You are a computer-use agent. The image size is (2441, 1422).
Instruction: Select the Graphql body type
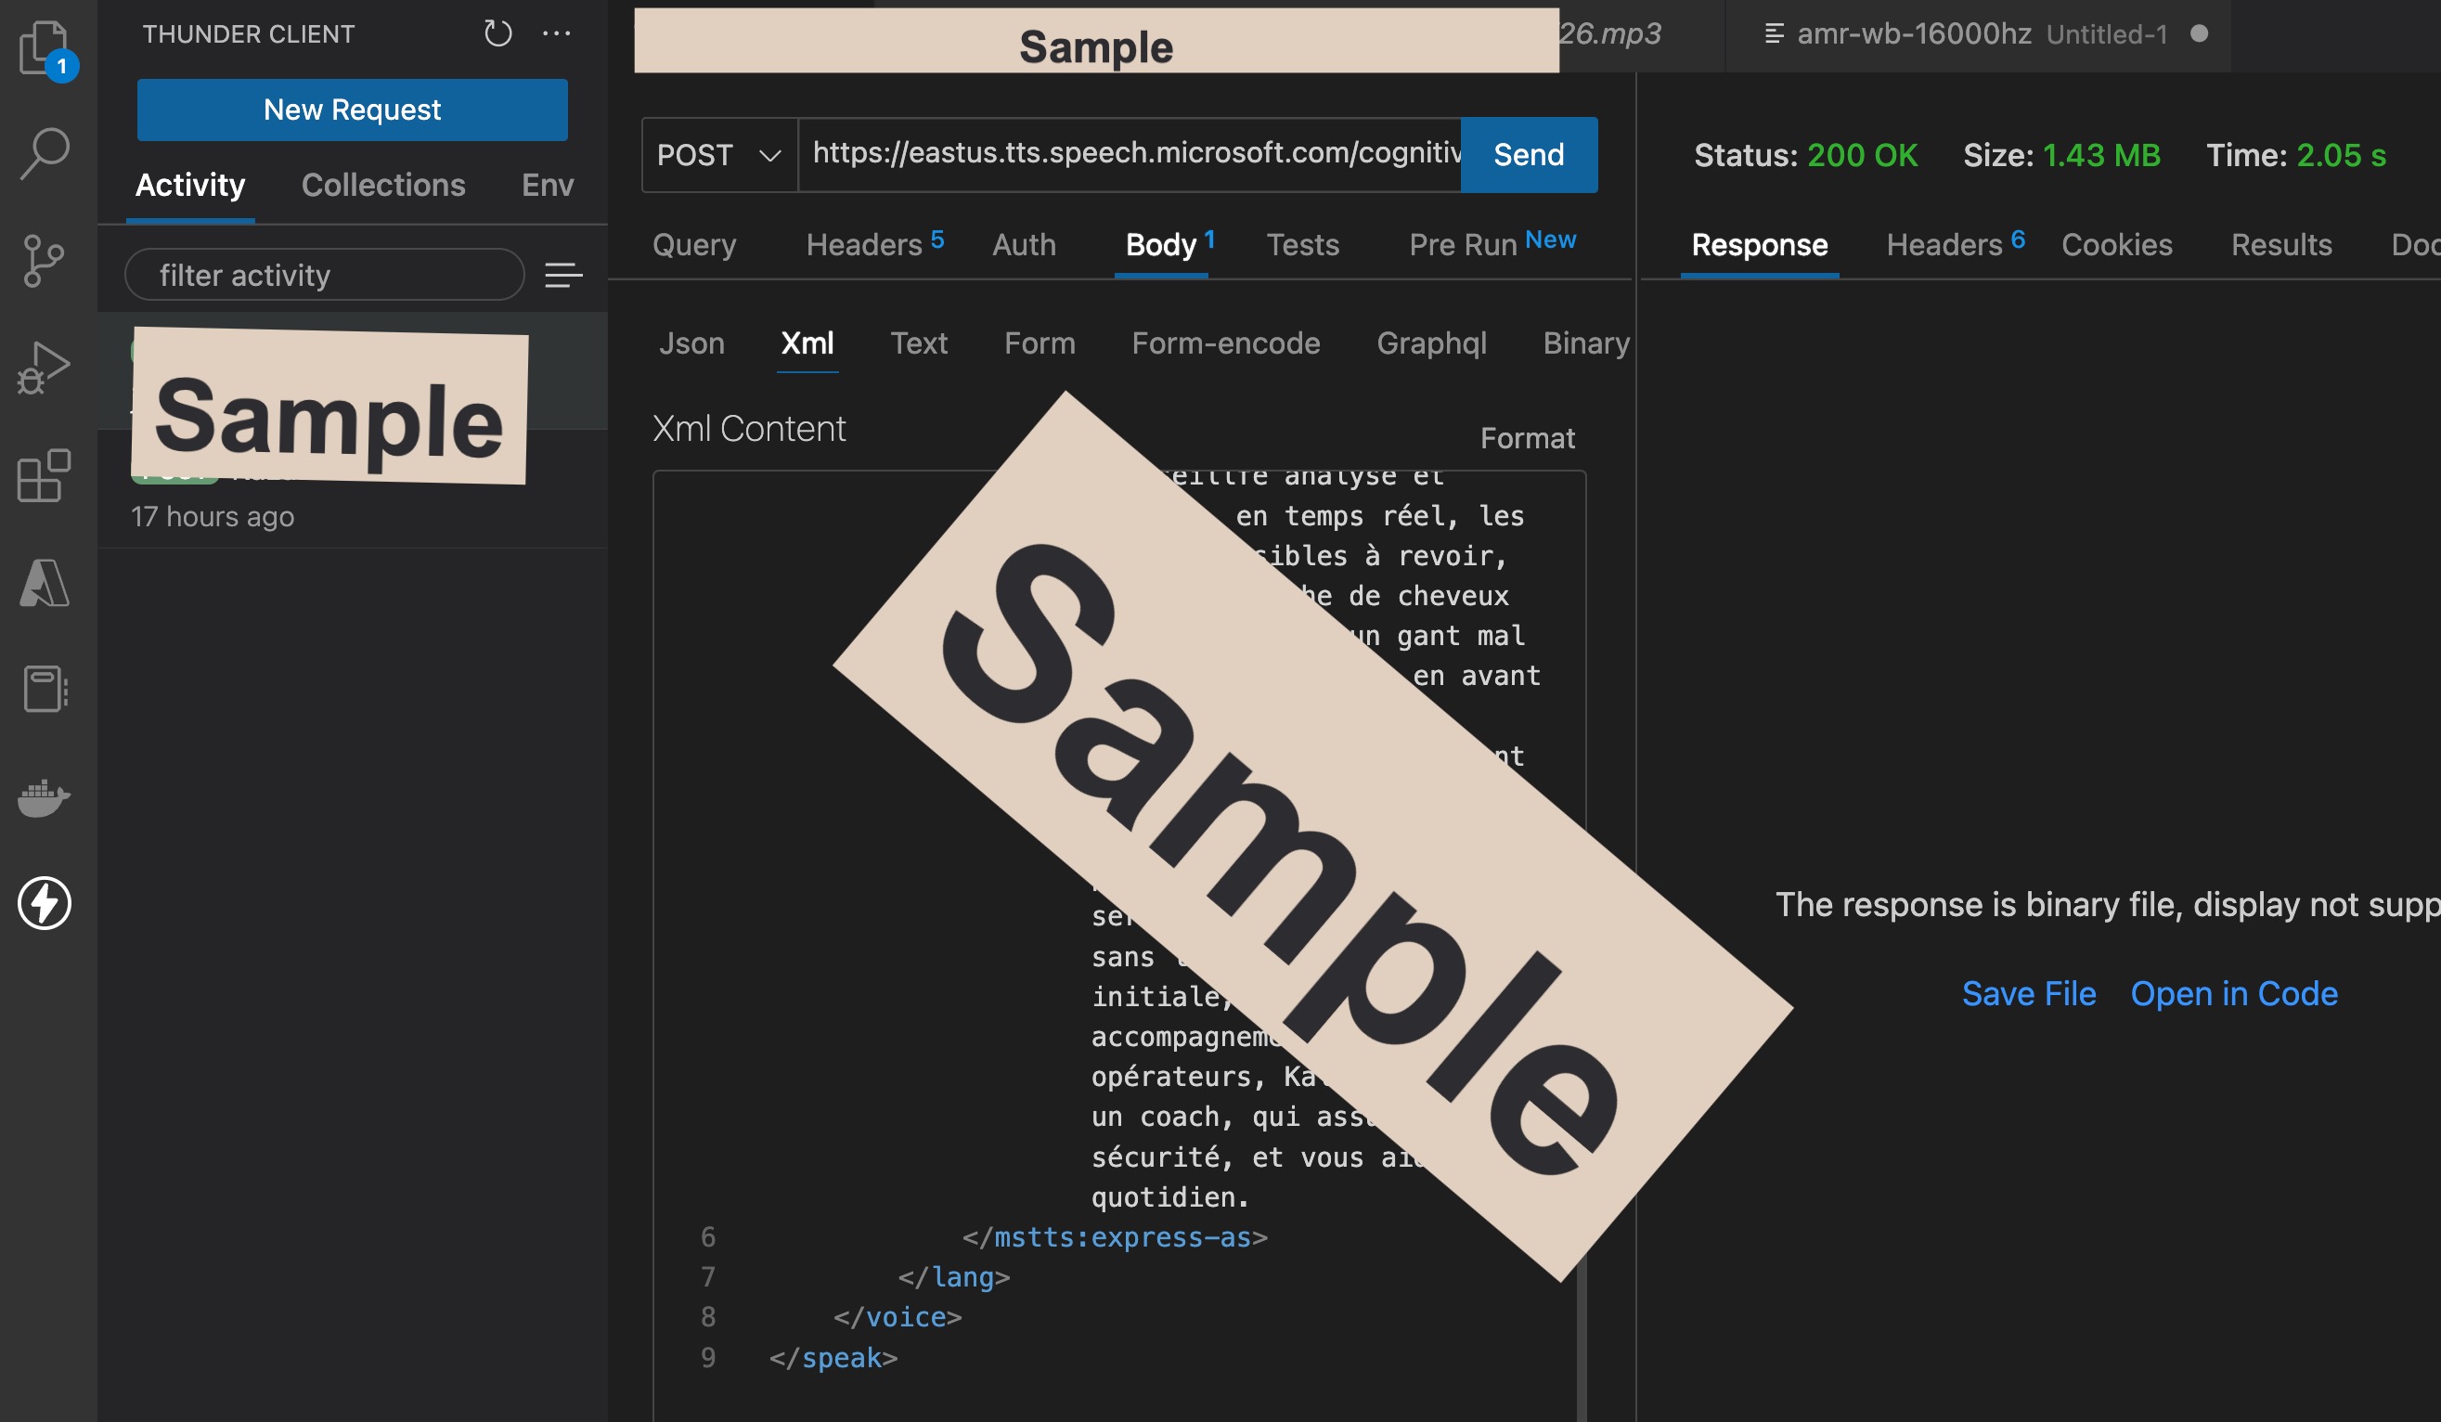[x=1430, y=343]
